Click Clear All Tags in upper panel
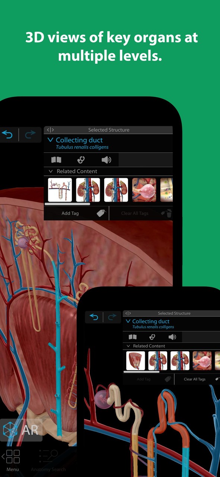 pyautogui.click(x=135, y=214)
